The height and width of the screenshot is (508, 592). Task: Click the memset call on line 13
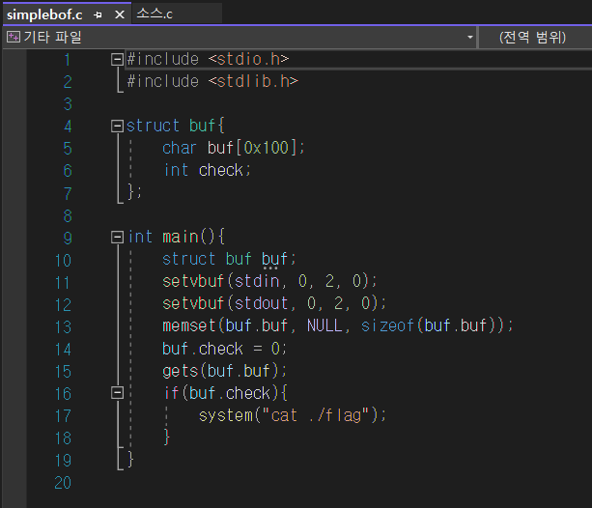(x=338, y=325)
